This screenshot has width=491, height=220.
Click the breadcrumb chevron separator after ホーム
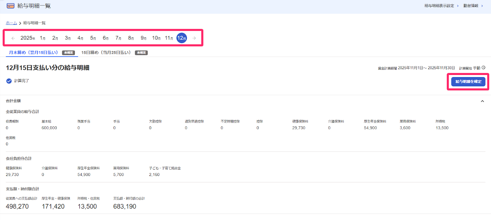[20, 23]
